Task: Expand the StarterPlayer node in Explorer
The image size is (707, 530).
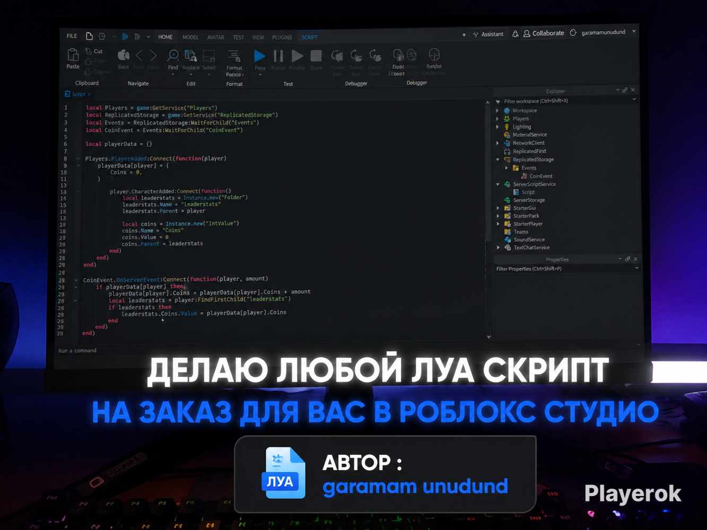Action: click(x=497, y=224)
